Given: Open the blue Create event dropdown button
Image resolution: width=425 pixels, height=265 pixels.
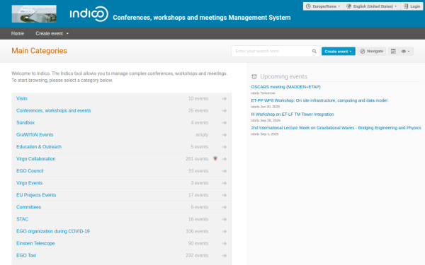Looking at the screenshot, I should coord(339,51).
